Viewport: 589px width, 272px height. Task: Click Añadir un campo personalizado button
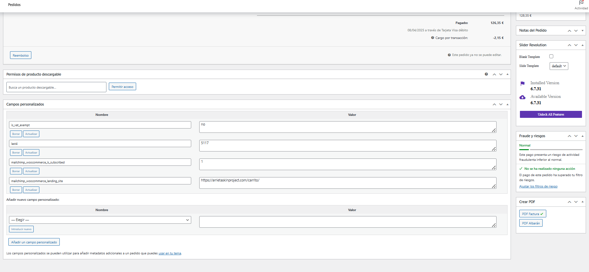click(x=34, y=242)
